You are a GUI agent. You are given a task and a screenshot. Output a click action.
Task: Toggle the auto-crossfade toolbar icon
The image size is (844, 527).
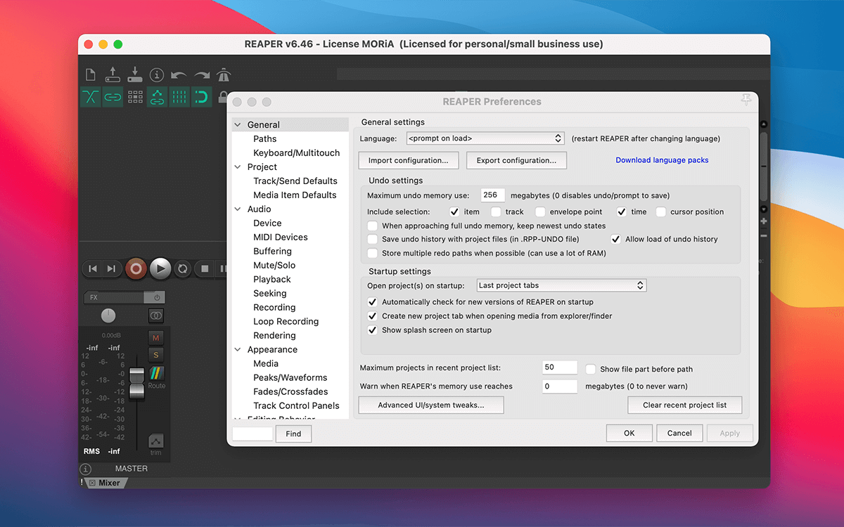(91, 97)
